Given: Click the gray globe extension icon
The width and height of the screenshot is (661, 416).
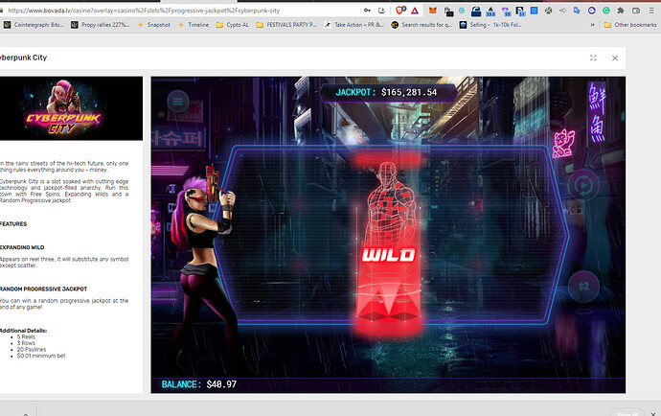Looking at the screenshot, I should click(549, 11).
